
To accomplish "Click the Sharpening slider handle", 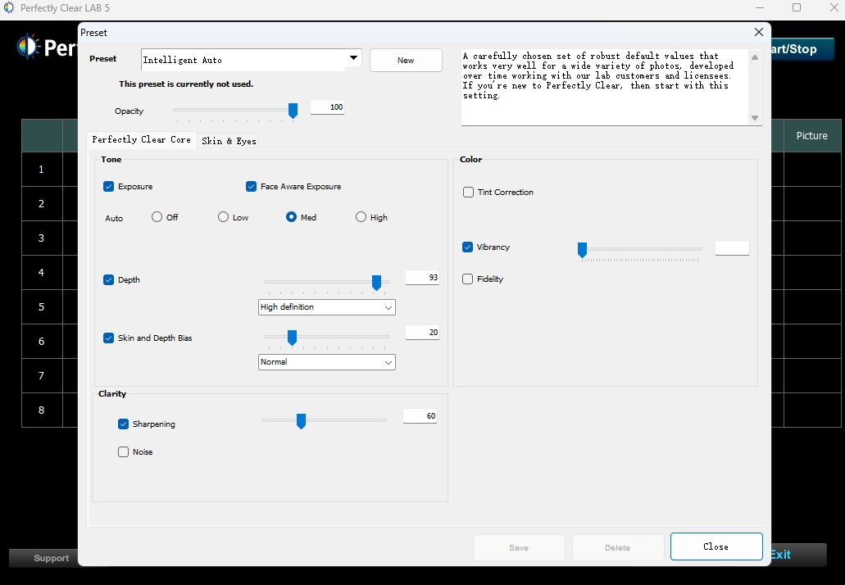I will 301,420.
